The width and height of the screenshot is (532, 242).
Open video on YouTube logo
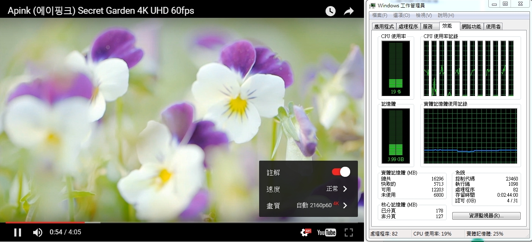pos(326,232)
